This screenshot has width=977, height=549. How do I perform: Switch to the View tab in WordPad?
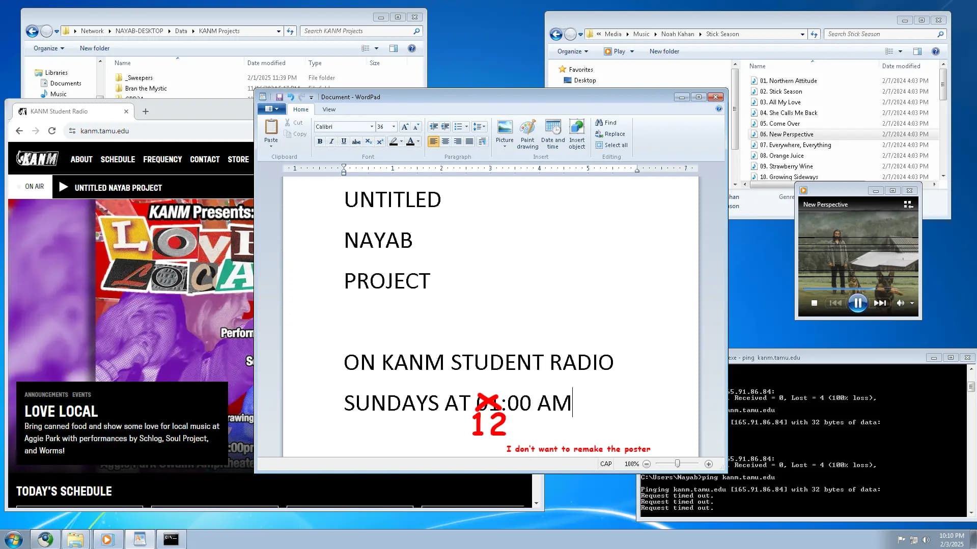[x=329, y=109]
